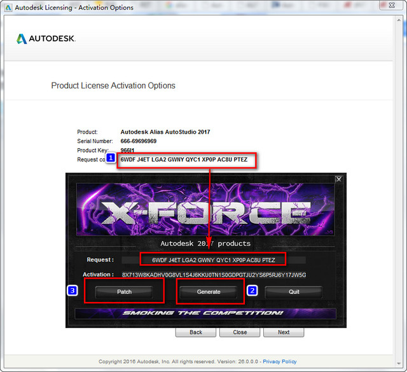Click the Autodesk logo in the header

click(46, 39)
